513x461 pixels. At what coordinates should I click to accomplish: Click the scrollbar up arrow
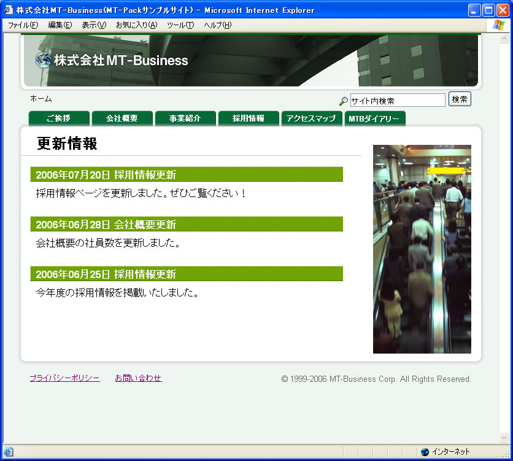click(x=504, y=39)
